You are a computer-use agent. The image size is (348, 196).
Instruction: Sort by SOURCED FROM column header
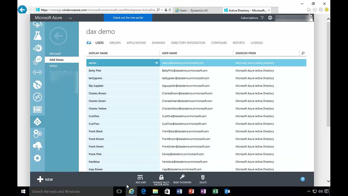point(246,53)
